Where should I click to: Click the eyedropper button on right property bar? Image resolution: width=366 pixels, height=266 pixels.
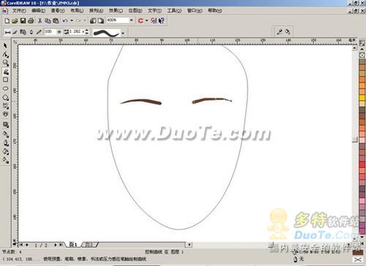tap(279, 32)
